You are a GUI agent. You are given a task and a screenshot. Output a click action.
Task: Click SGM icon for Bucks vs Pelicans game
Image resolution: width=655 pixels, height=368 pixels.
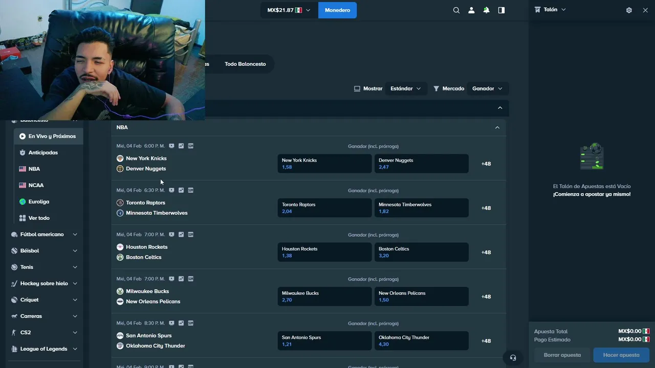[191, 279]
